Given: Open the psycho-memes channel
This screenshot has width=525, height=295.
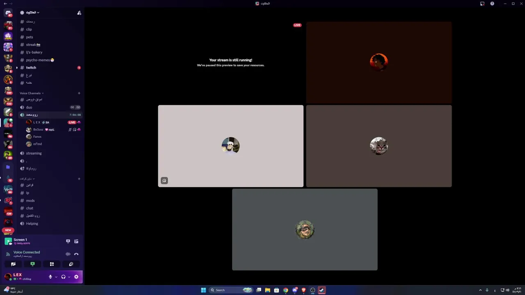Looking at the screenshot, I should coord(50,60).
